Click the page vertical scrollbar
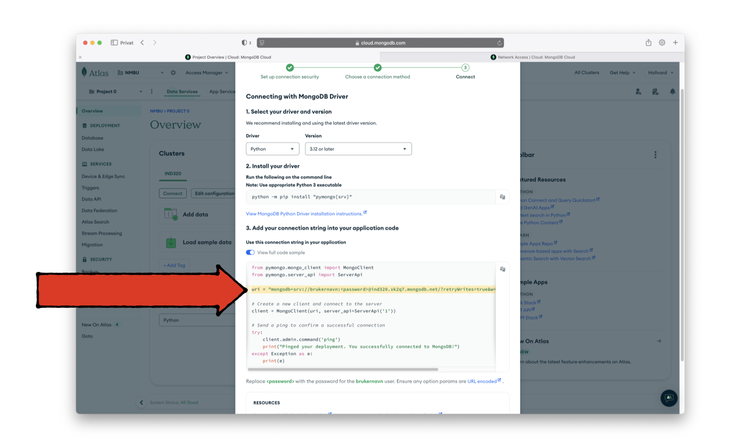Image resolution: width=729 pixels, height=447 pixels. [x=682, y=225]
